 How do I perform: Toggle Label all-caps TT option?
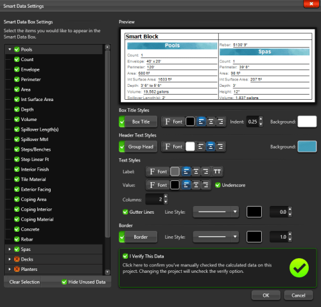(x=217, y=172)
